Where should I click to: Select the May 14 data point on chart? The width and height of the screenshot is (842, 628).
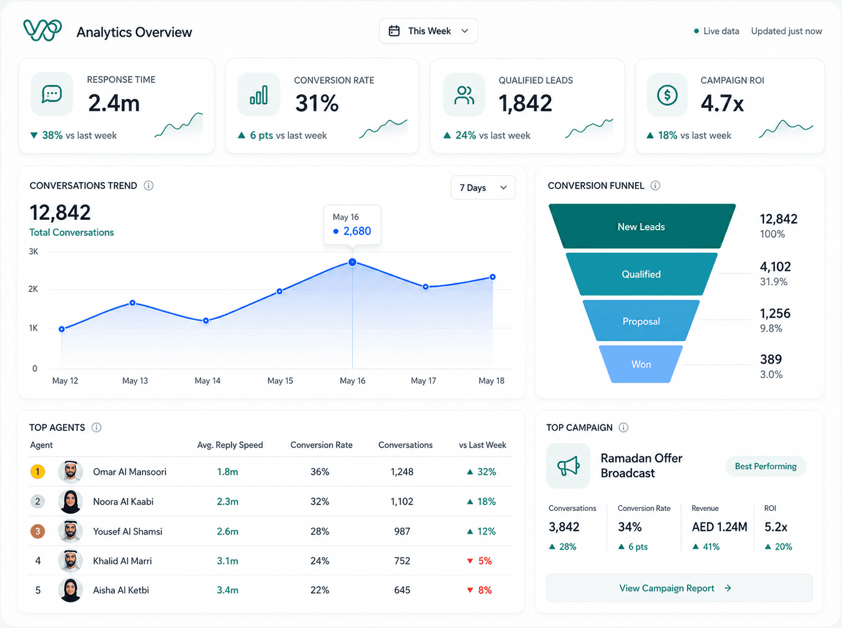coord(206,321)
